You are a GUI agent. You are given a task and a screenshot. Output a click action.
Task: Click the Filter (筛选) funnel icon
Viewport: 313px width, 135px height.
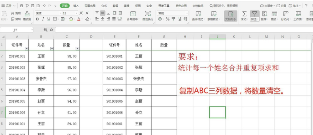pos(254,14)
